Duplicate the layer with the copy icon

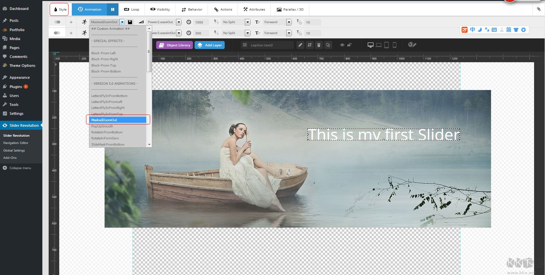click(x=328, y=45)
